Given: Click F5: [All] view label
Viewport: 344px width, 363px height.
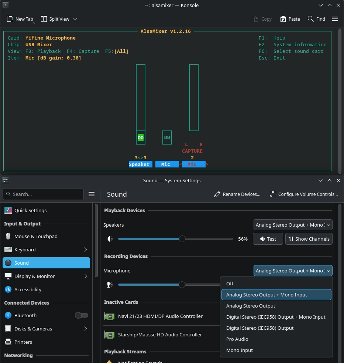Looking at the screenshot, I should pyautogui.click(x=117, y=51).
